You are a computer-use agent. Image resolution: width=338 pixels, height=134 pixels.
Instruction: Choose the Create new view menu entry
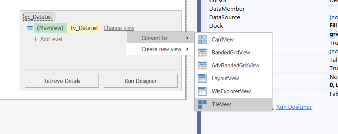click(x=160, y=49)
